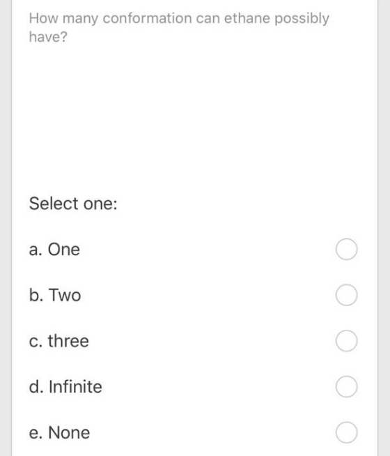Click the "a. One" answer label
This screenshot has width=390, height=456.
(54, 250)
